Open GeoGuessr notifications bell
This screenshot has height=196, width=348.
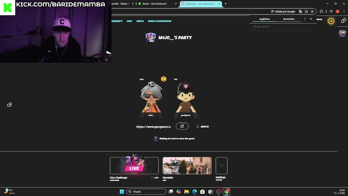343,21
